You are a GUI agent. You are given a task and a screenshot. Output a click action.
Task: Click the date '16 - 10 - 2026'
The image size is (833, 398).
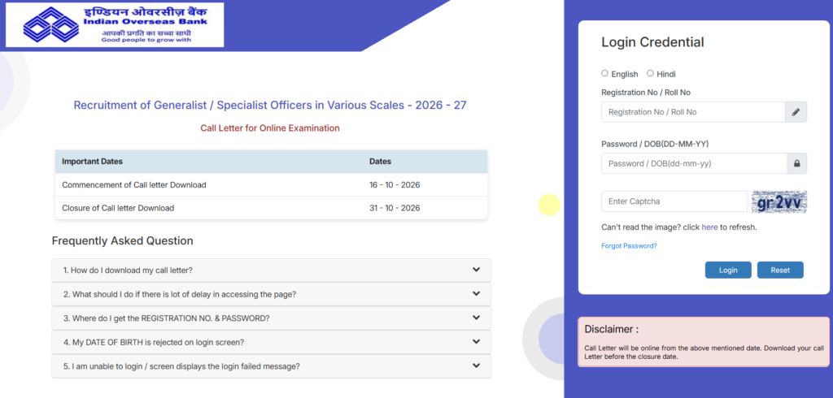[x=395, y=185]
